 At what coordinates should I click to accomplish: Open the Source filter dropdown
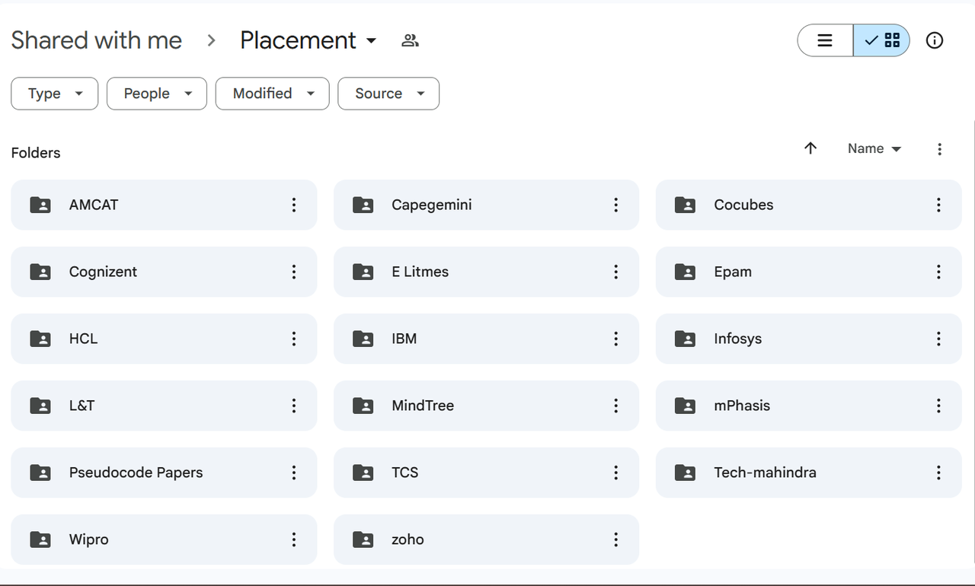point(388,94)
